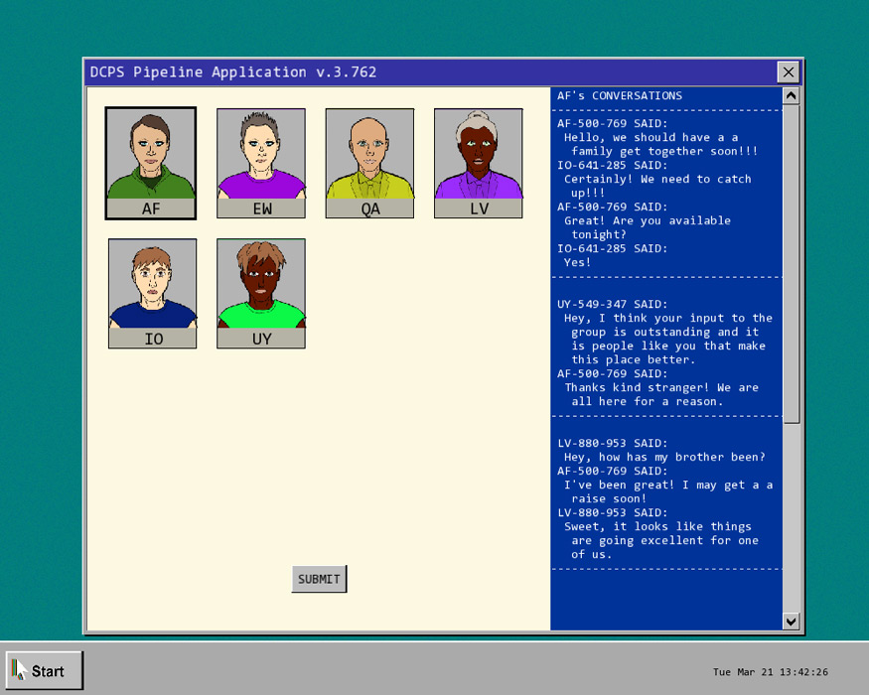Click 'Thanks kind stranger!' message

pyautogui.click(x=661, y=394)
